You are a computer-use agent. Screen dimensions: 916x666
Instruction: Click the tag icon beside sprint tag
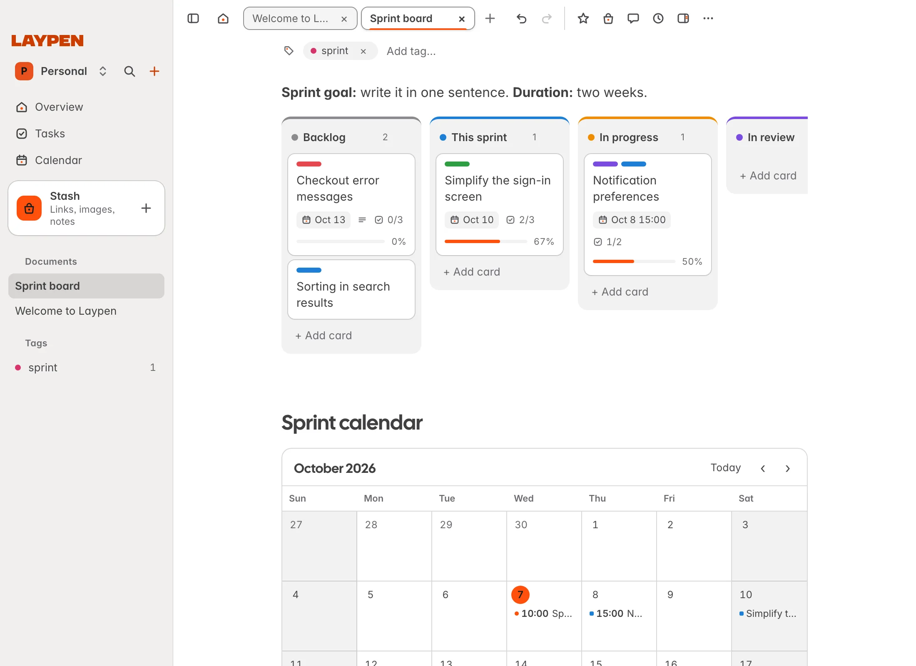tap(289, 51)
